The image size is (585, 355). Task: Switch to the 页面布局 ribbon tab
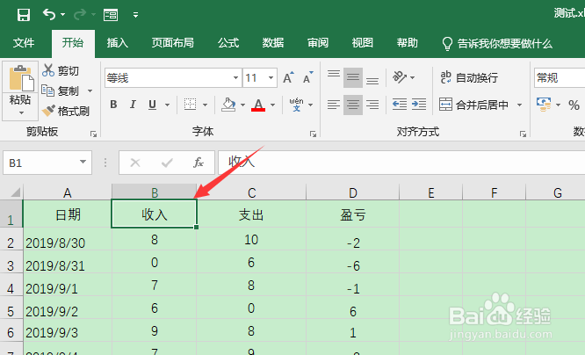173,43
